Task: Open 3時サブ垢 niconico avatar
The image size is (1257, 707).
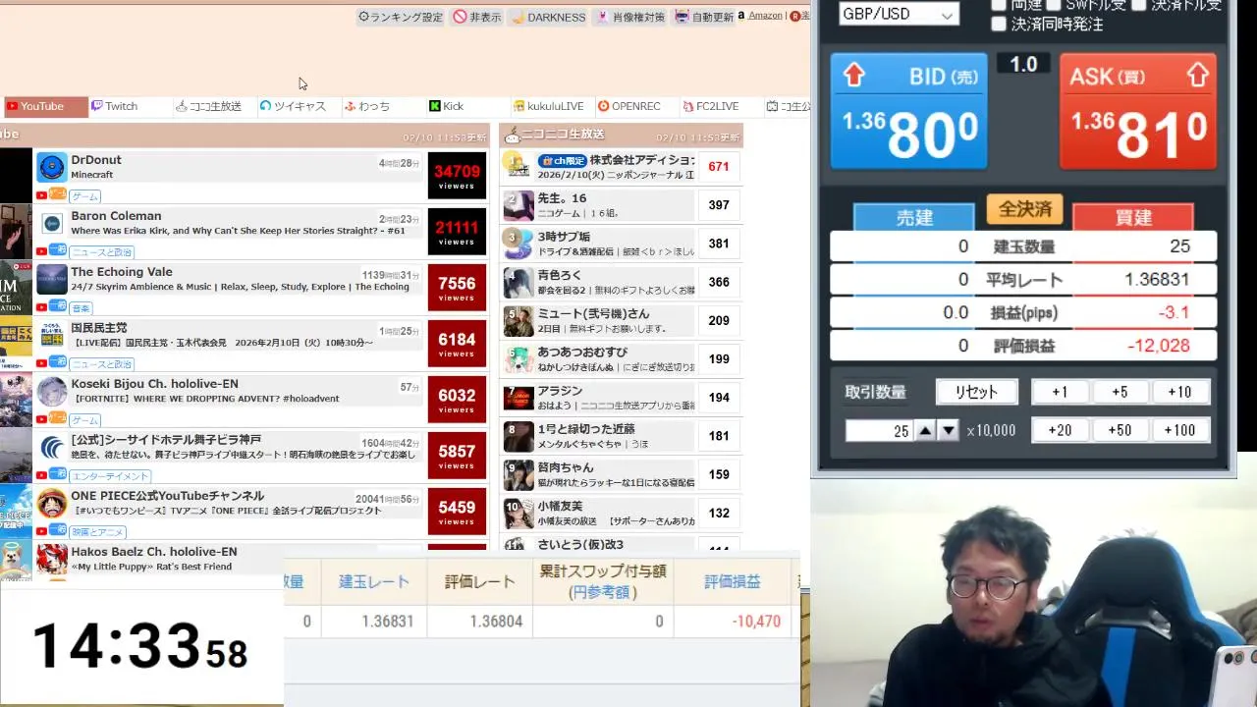Action: [x=518, y=244]
